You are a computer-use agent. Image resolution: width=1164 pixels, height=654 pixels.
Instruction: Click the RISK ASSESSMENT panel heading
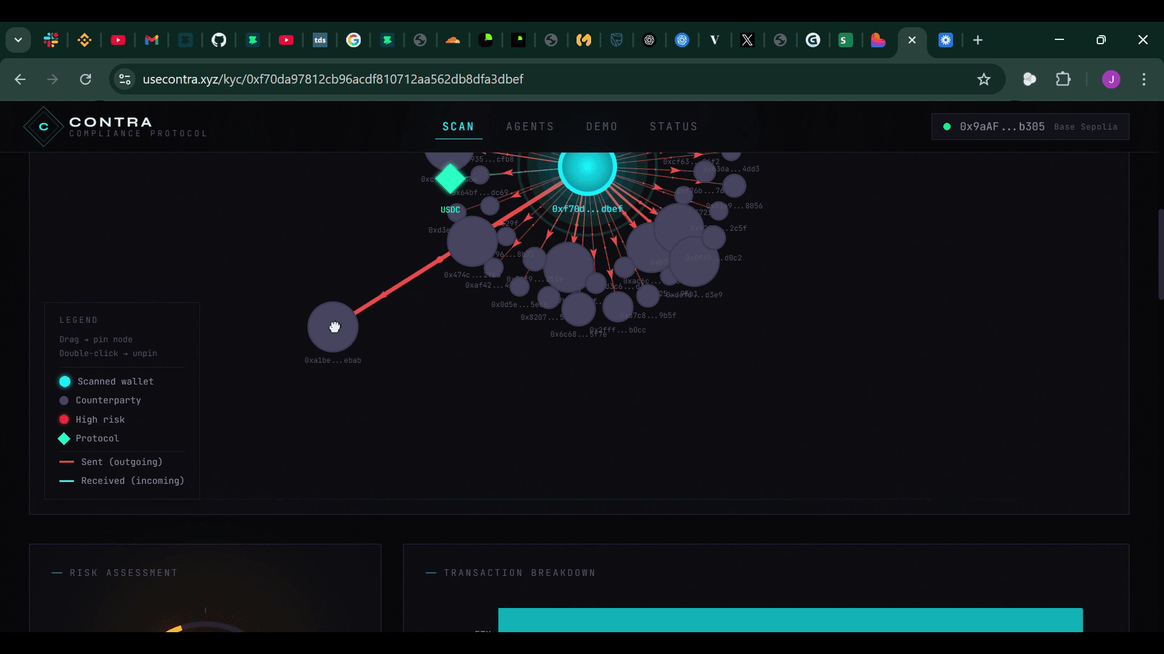[x=124, y=573]
